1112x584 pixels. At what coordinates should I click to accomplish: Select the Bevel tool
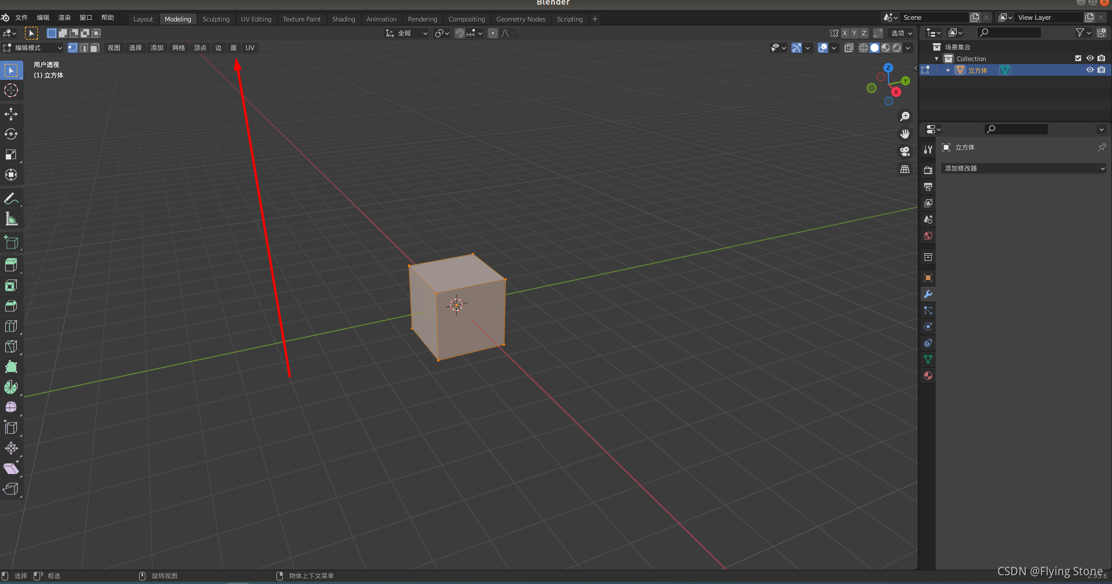pyautogui.click(x=11, y=306)
